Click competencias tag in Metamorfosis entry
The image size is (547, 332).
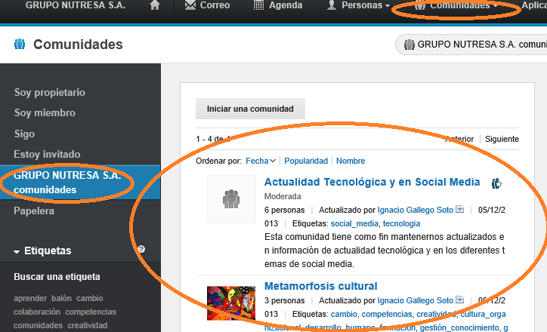point(387,314)
